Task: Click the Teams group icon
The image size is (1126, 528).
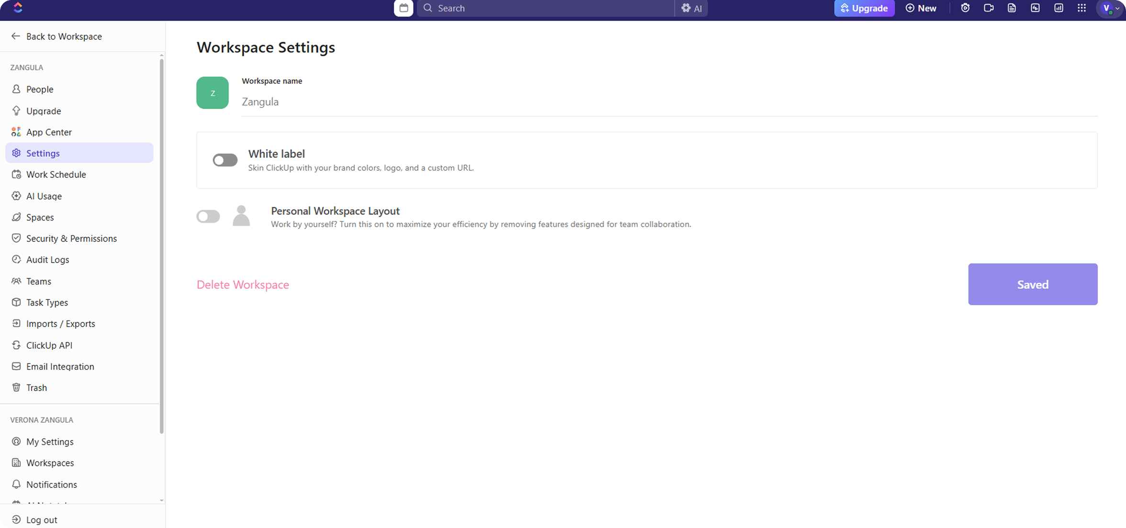Action: pos(16,281)
